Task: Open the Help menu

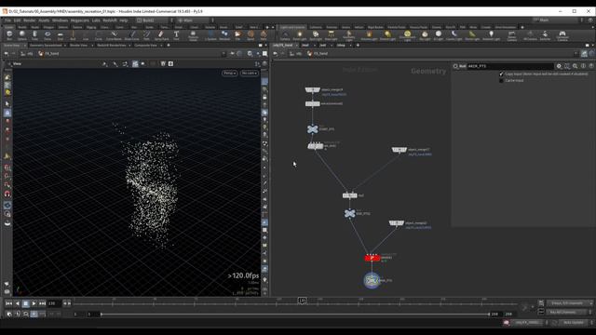Action: point(124,20)
